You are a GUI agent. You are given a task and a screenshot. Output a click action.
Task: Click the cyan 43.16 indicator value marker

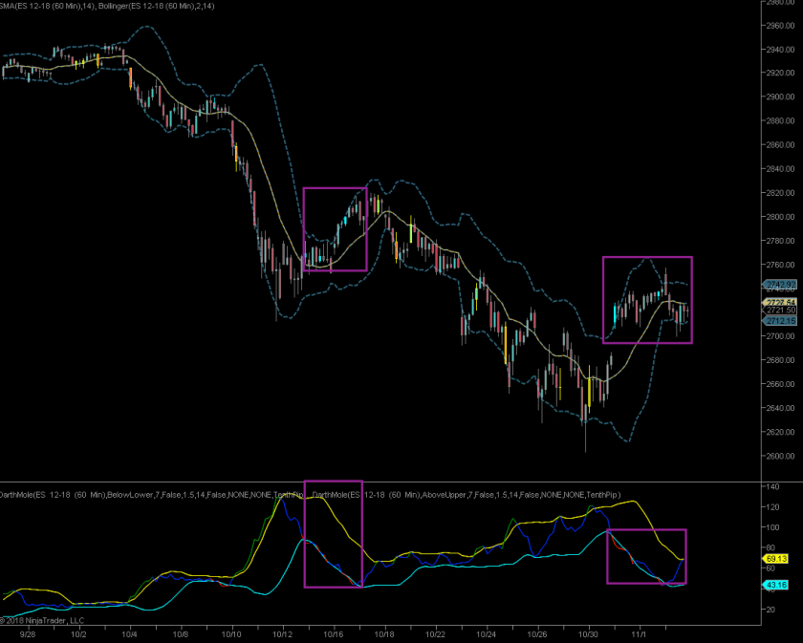tap(774, 584)
